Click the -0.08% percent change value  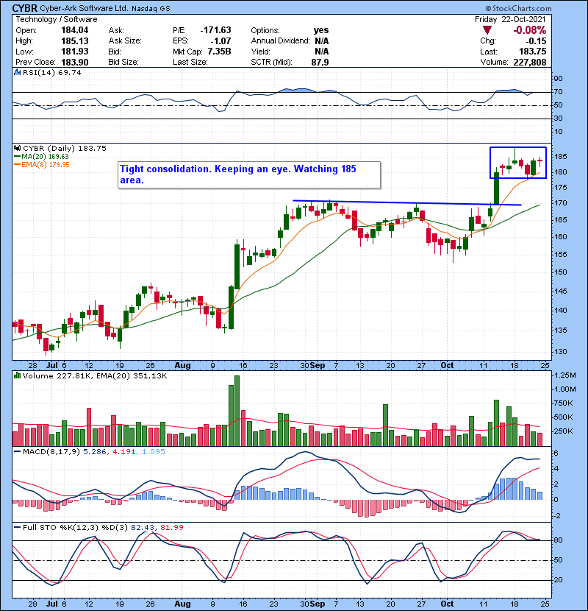529,30
